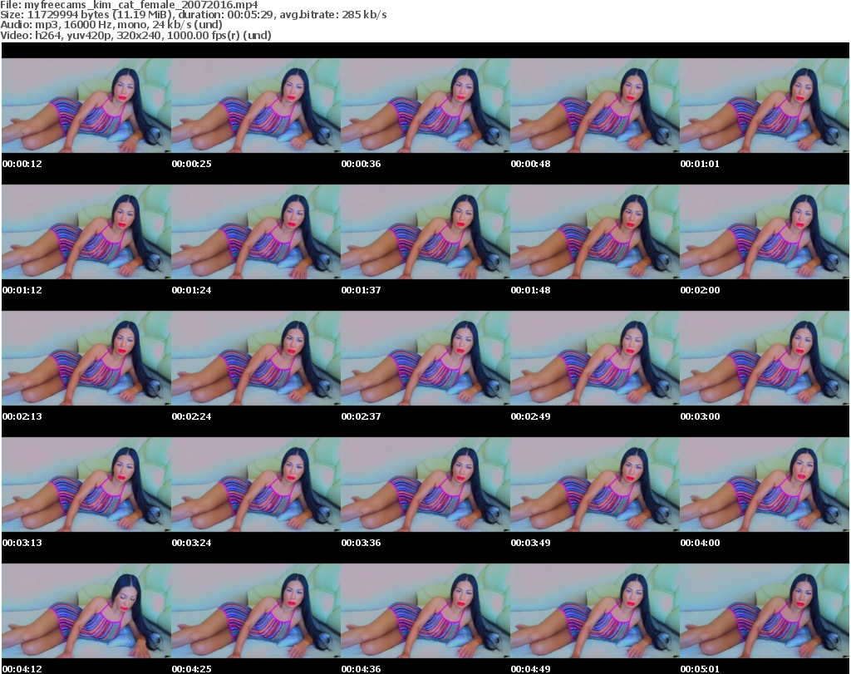Click the 00:05:01 timestamp label
This screenshot has width=851, height=674.
coord(700,669)
